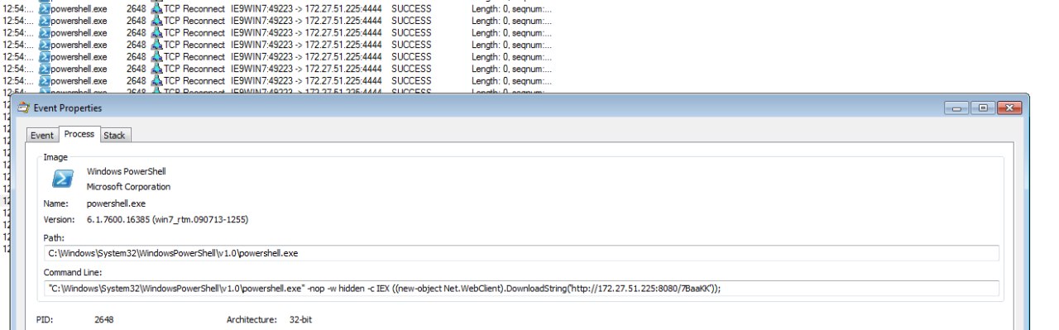Click the PID value 2648 in dialog
Image resolution: width=1059 pixels, height=330 pixels.
pyautogui.click(x=104, y=319)
